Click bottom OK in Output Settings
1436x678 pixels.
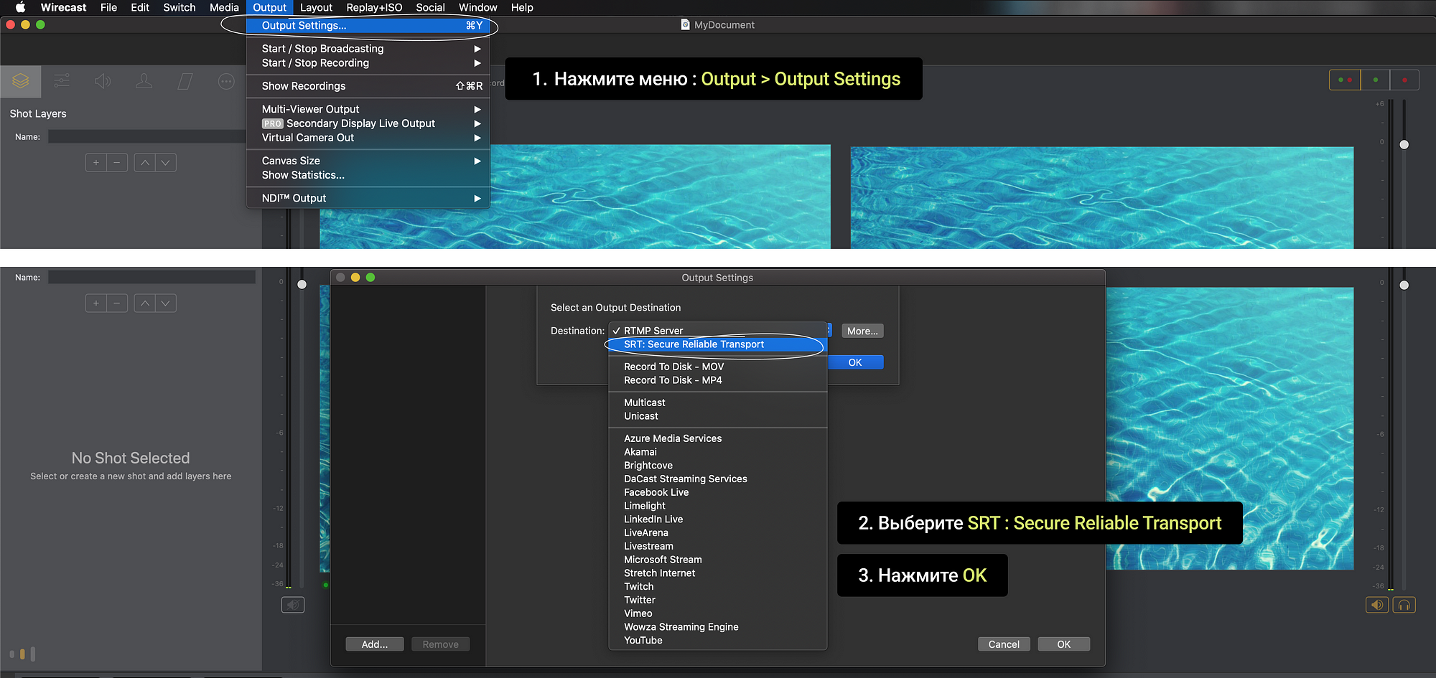point(1063,644)
